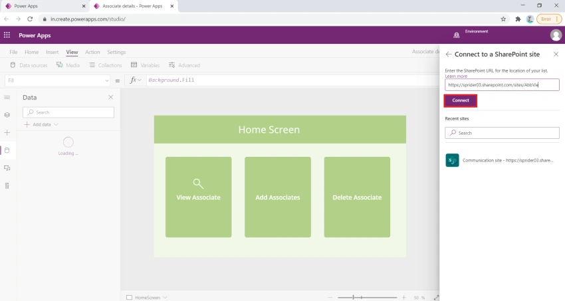The image size is (565, 301).
Task: Open the View menu tab
Action: (72, 52)
